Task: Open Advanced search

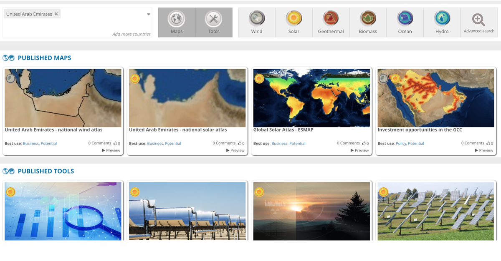Action: (479, 22)
